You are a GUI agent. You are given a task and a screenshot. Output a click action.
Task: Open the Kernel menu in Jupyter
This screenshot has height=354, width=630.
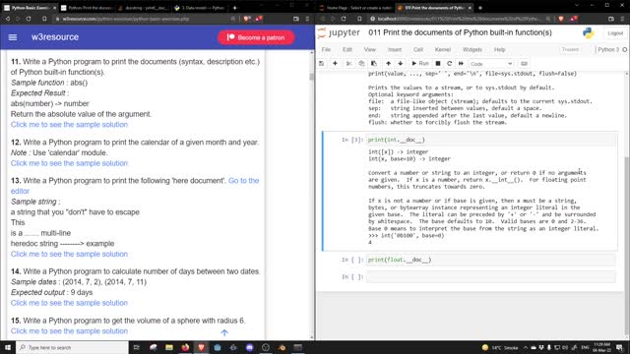[x=442, y=49]
